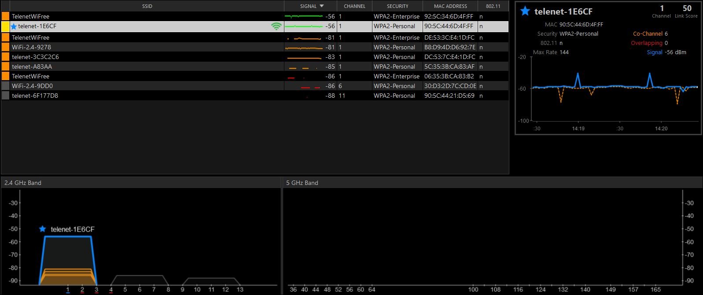703x295 pixels.
Task: Sort by the MAC ADDRESS column header
Action: click(x=450, y=6)
